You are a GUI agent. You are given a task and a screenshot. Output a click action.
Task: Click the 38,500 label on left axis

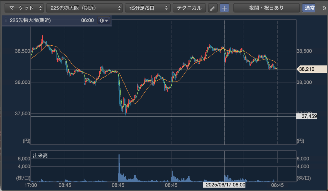point(22,51)
